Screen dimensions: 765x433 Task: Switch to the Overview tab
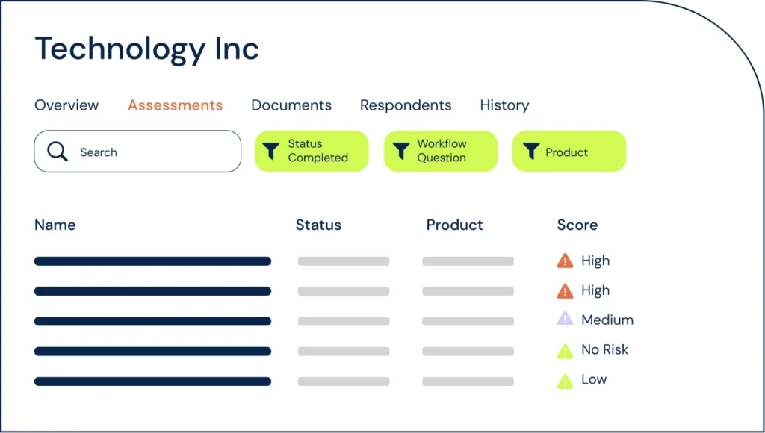pyautogui.click(x=66, y=105)
